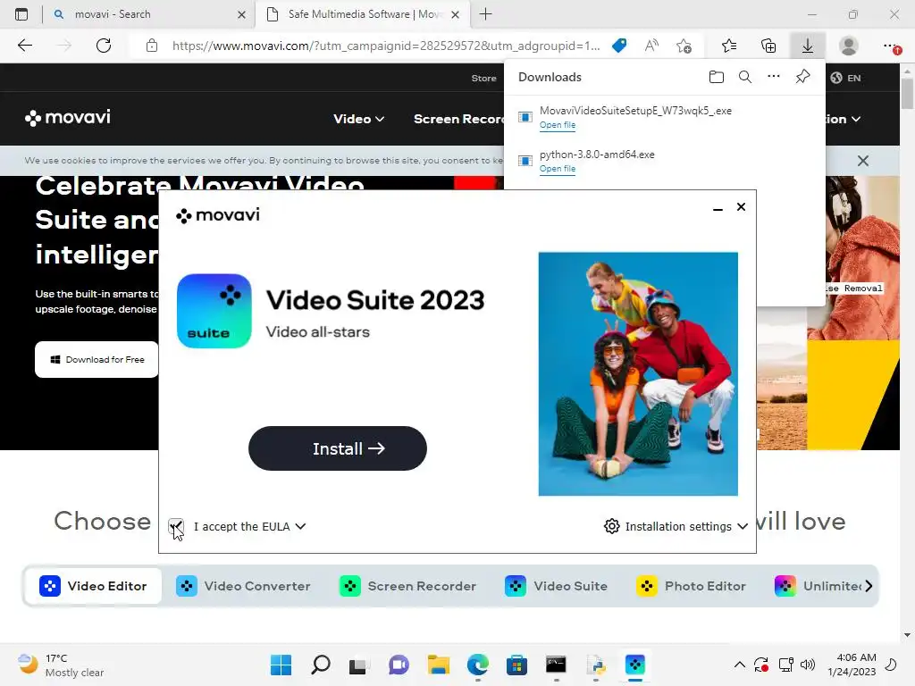
Task: Open the Store link in top bar
Action: click(x=483, y=78)
